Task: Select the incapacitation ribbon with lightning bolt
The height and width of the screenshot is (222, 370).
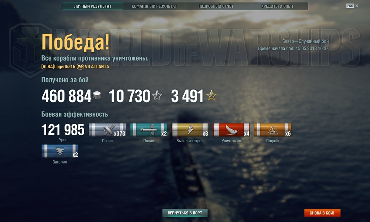Action: 190,130
